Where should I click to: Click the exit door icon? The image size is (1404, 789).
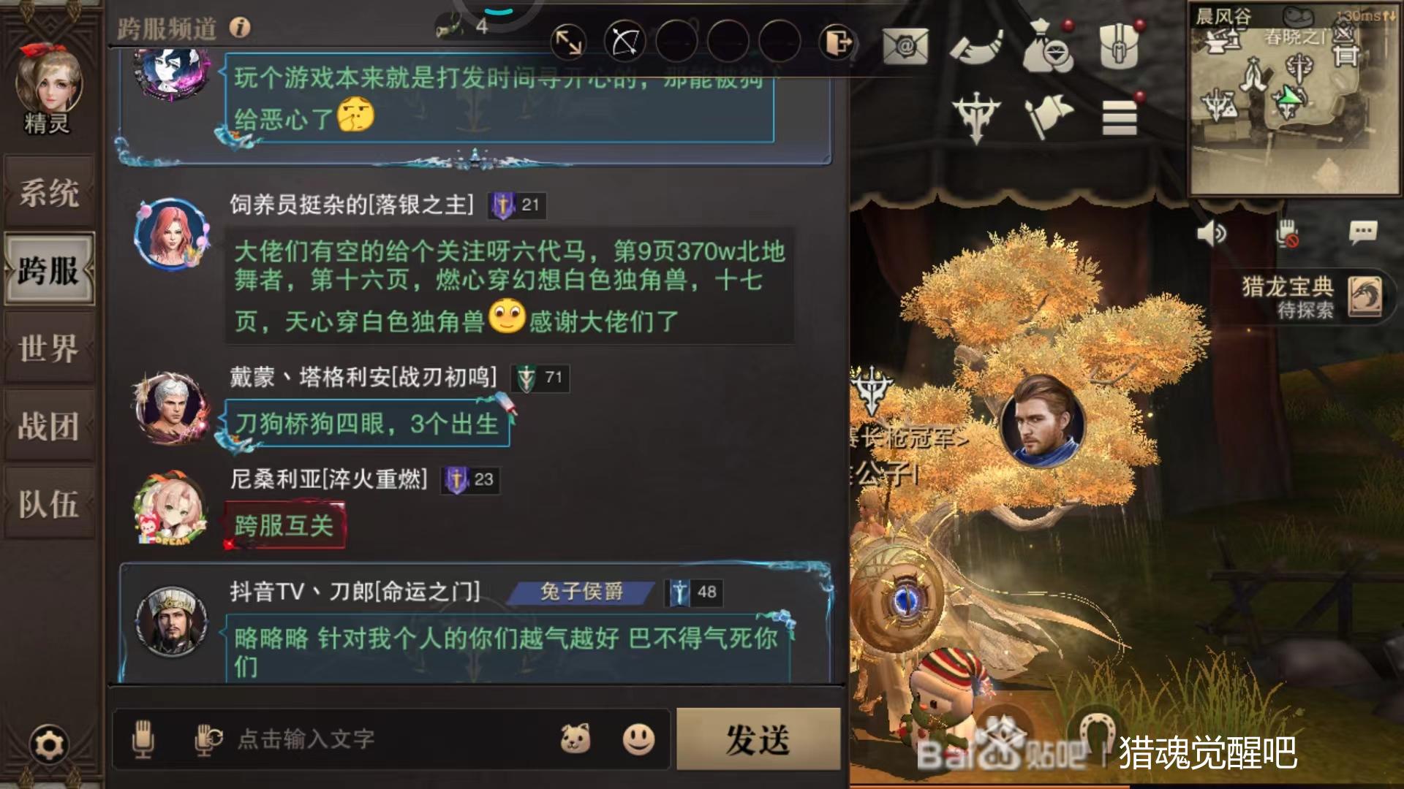pos(838,42)
